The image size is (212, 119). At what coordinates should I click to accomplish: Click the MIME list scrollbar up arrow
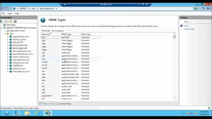point(175,34)
